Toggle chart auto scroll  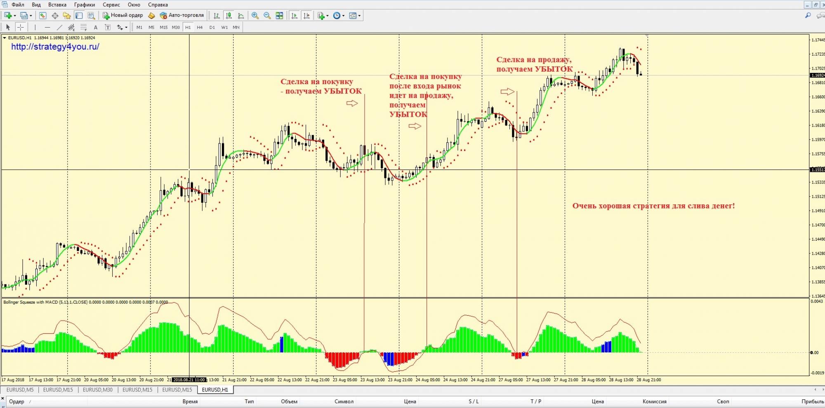(x=294, y=16)
